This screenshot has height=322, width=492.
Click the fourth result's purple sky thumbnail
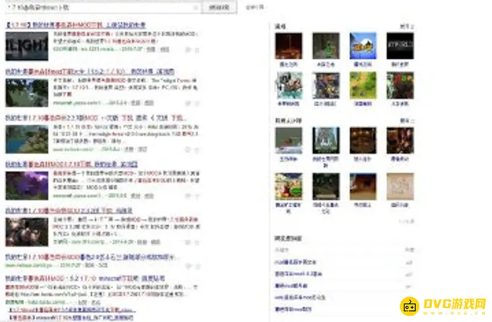pos(26,186)
